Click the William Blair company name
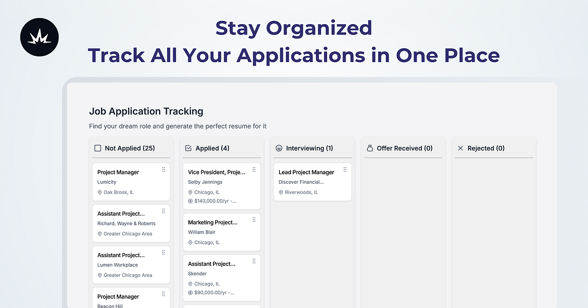This screenshot has width=588, height=308. pyautogui.click(x=202, y=233)
